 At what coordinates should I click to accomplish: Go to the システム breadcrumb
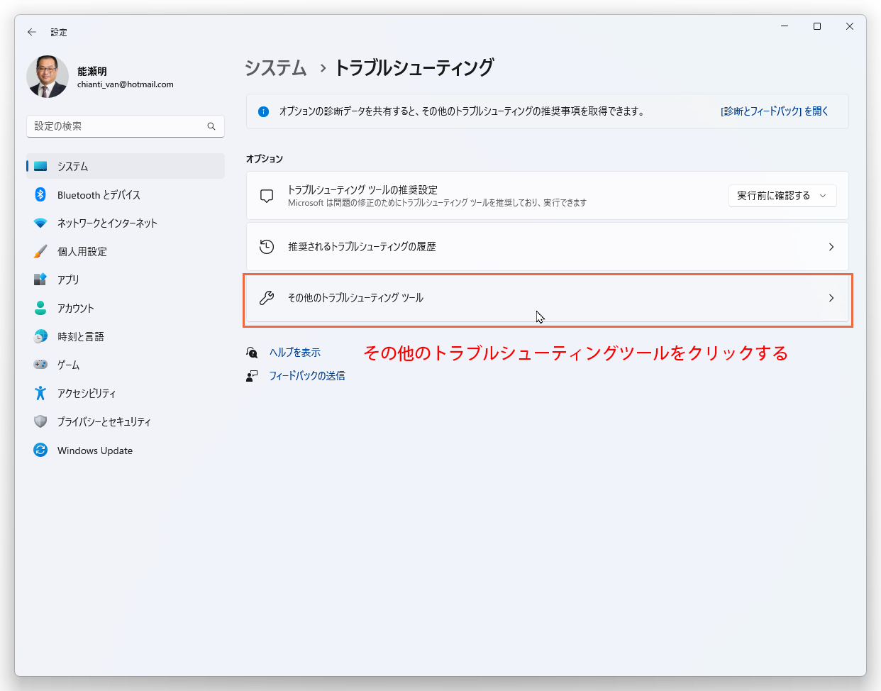tap(276, 67)
